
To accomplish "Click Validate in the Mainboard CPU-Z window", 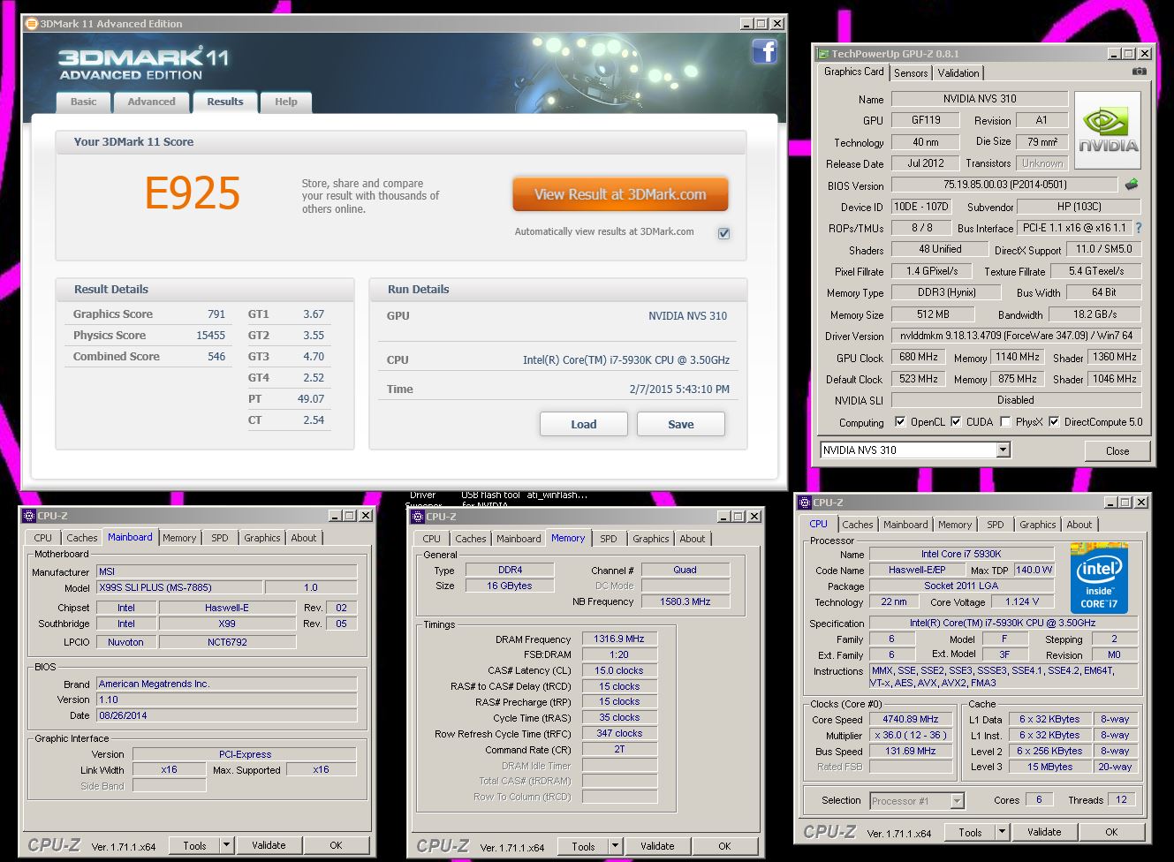I will [x=269, y=845].
